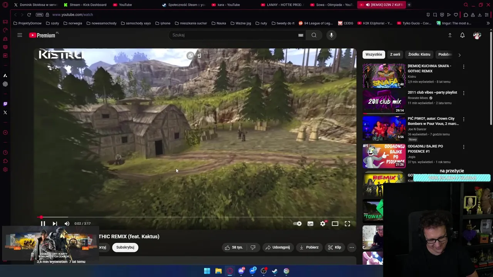This screenshot has width=493, height=277.
Task: Click the www.youtube.com/watch address bar
Action: pos(72,15)
